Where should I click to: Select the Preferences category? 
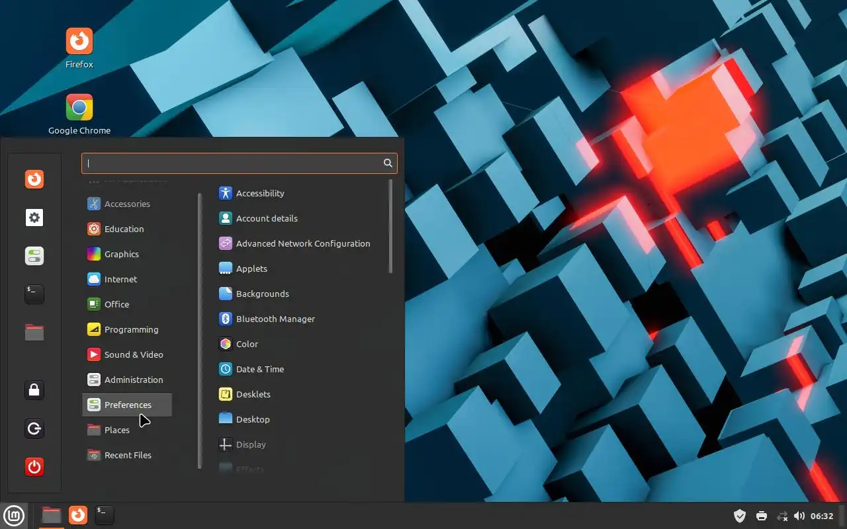tap(127, 405)
